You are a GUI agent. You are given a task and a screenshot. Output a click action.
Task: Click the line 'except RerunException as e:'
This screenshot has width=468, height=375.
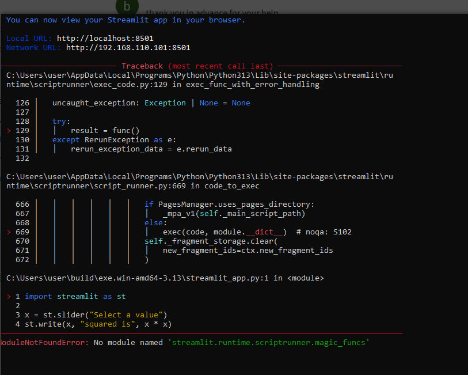[115, 140]
